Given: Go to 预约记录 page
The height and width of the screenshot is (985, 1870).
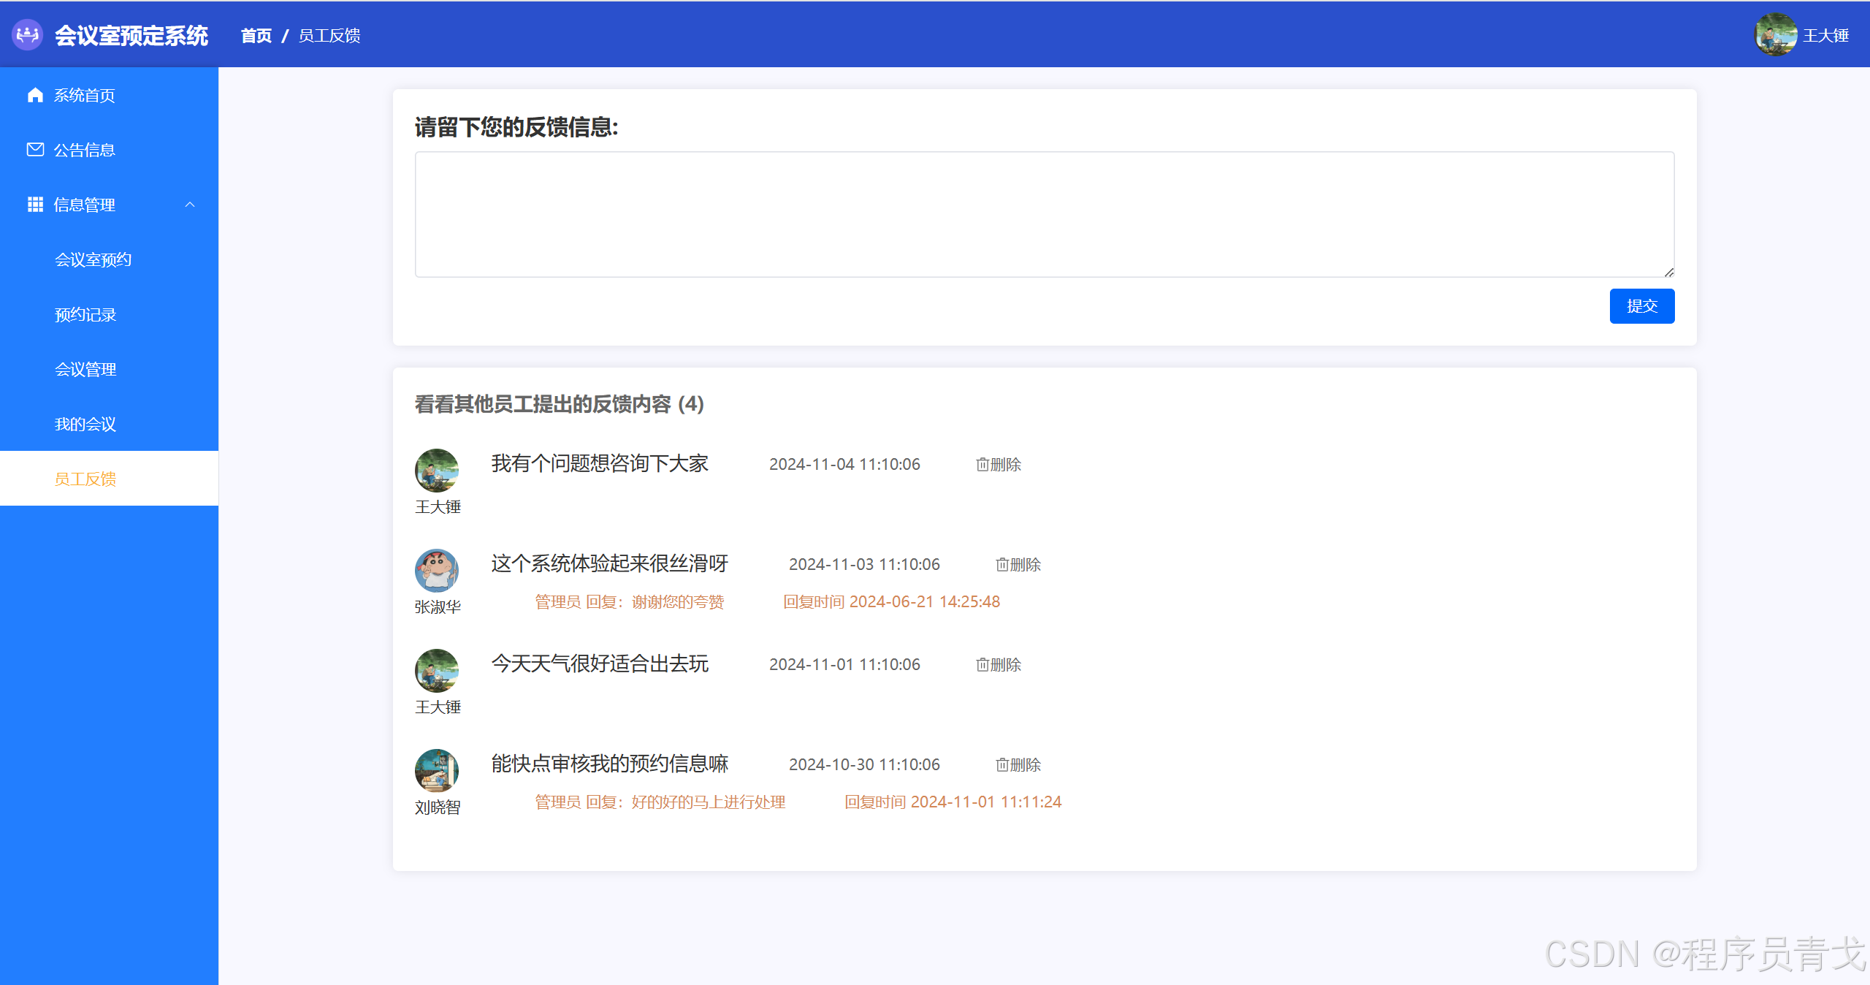Looking at the screenshot, I should (85, 315).
